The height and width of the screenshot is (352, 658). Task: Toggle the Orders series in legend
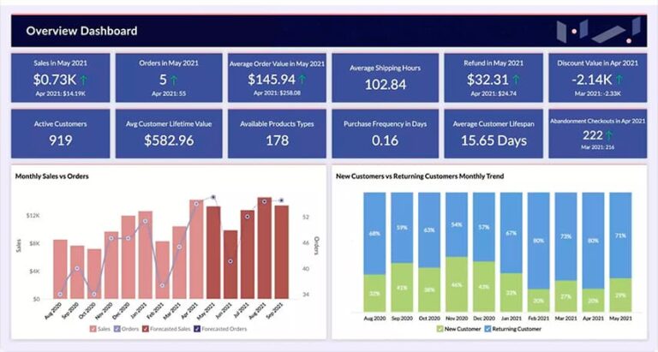[x=125, y=328]
